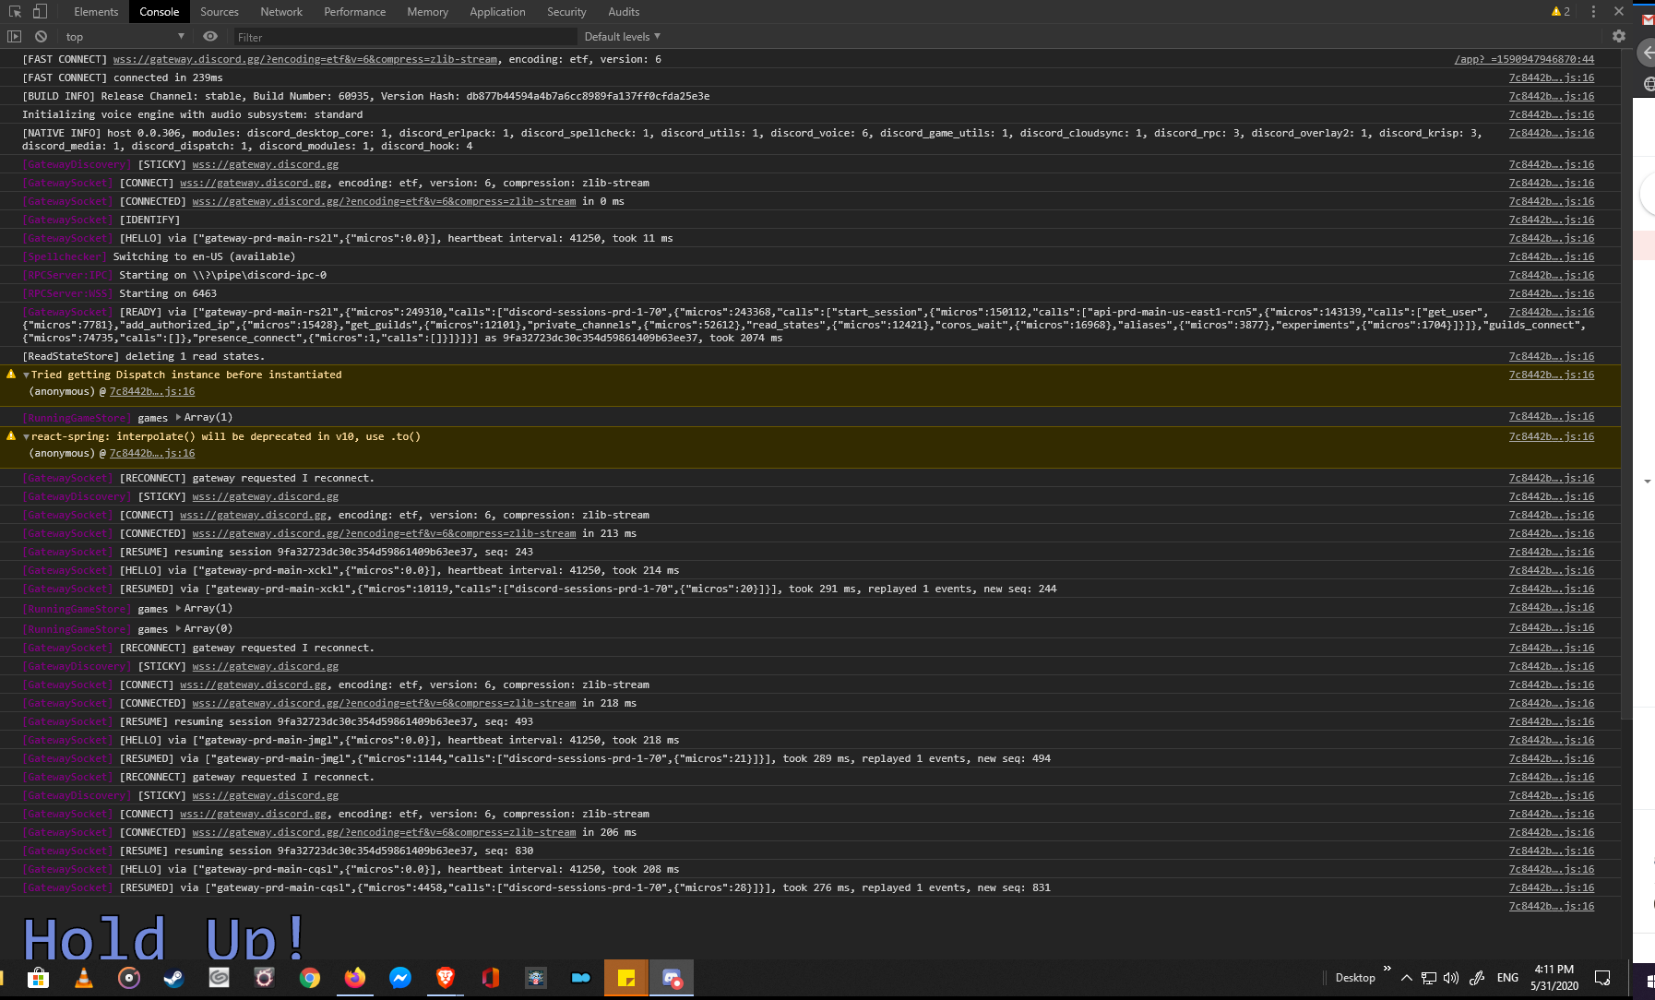
Task: Close the DevTools panel
Action: coord(1619,12)
